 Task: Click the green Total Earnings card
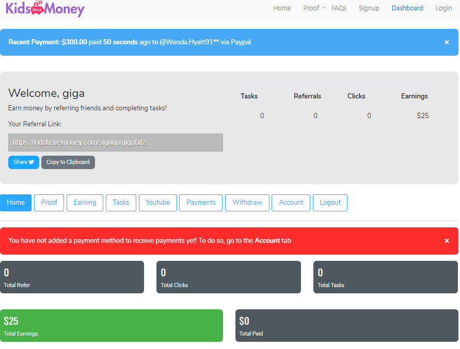(x=112, y=326)
